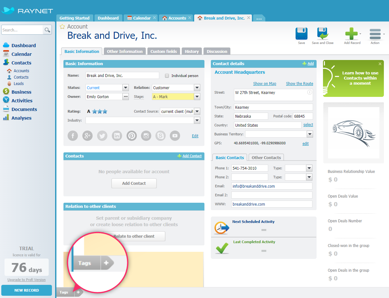Click the Save floppy disk icon
389x298 pixels.
pyautogui.click(x=301, y=34)
